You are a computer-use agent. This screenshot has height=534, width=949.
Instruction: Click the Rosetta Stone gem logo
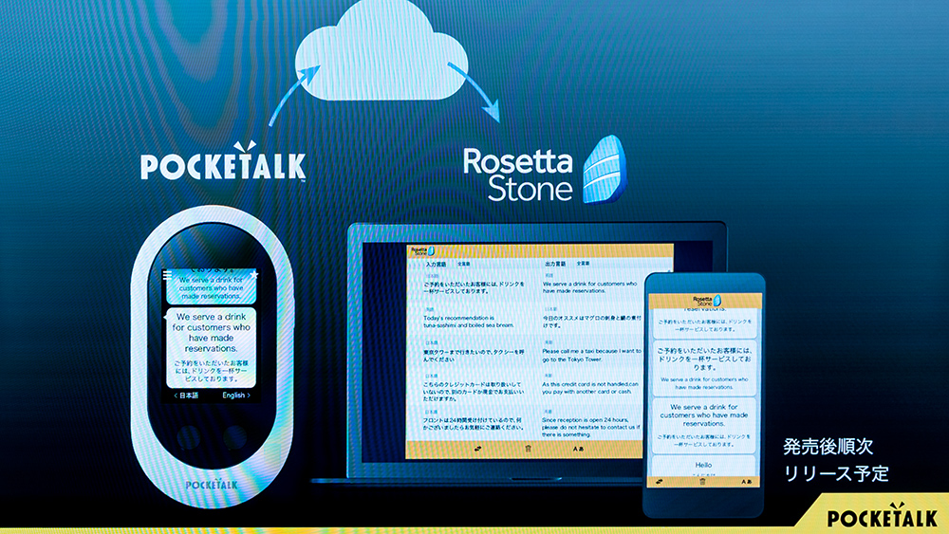(x=604, y=170)
